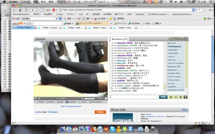Mute the video via speaker icon
This screenshot has height=134, width=215.
coord(83,99)
